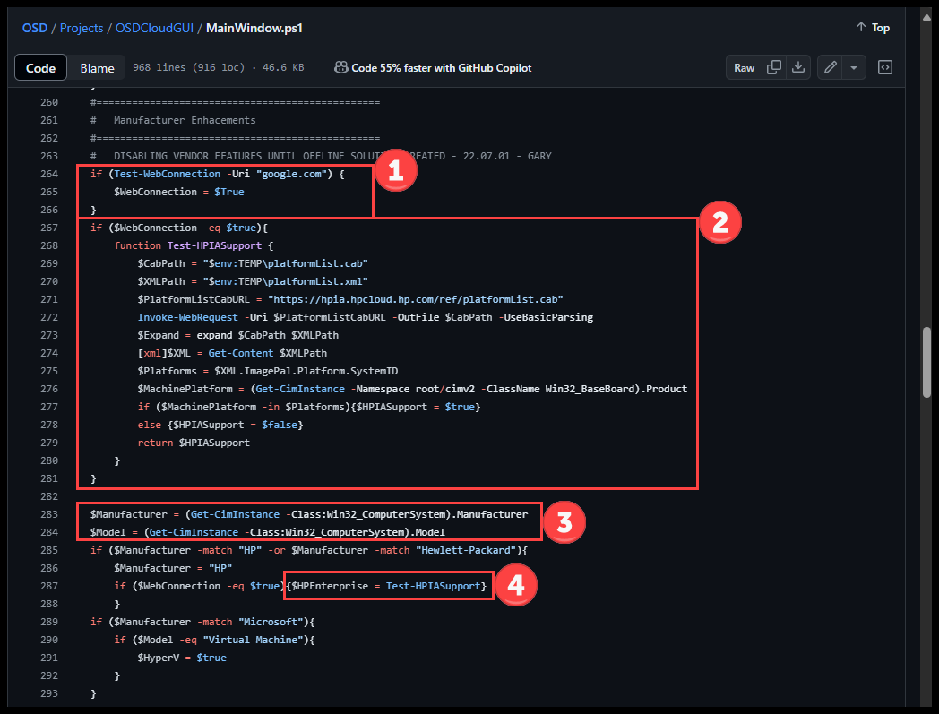
Task: Click red annotation marker 1
Action: point(396,173)
